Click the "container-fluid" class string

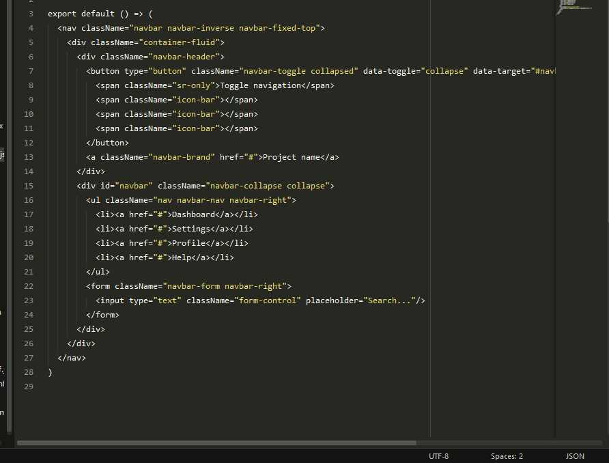coord(179,42)
